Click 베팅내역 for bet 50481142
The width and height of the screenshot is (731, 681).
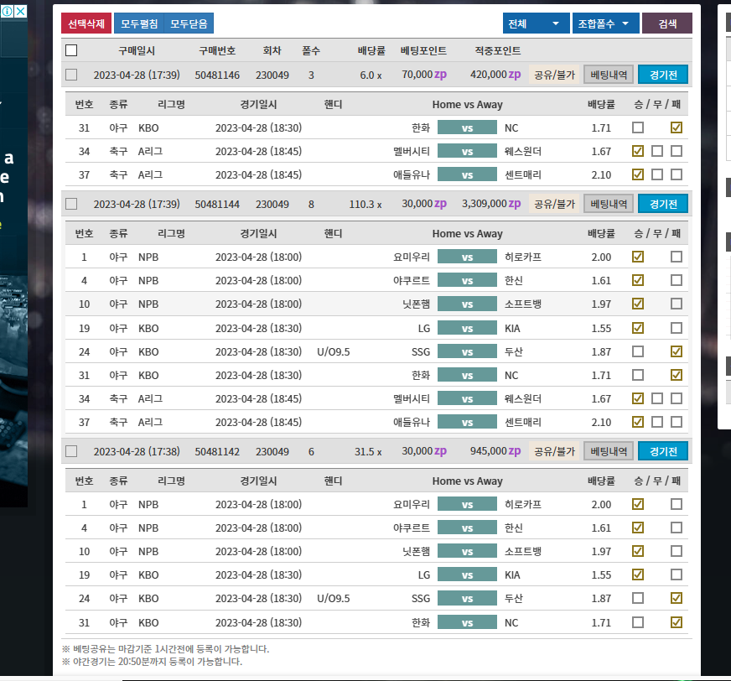[x=608, y=451]
